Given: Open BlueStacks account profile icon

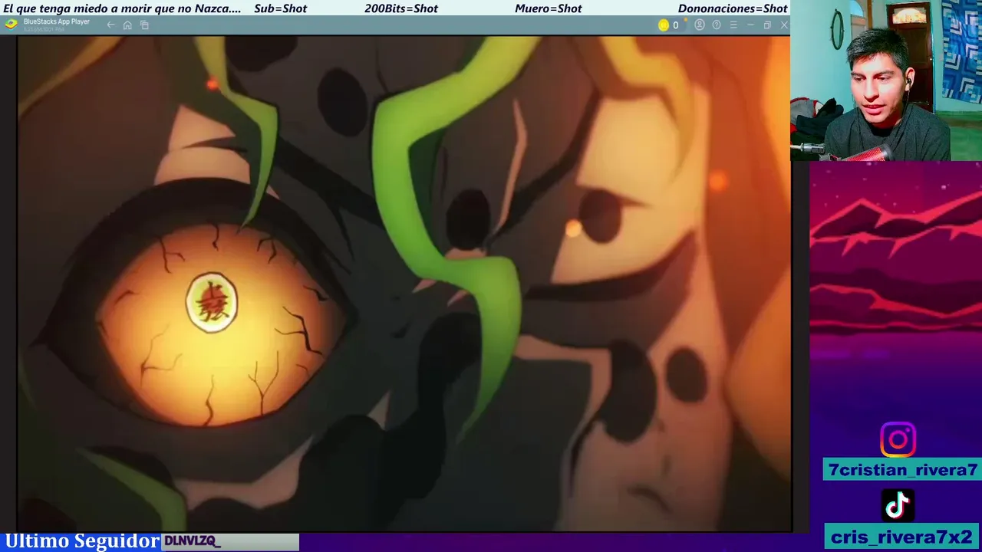Looking at the screenshot, I should click(x=700, y=25).
